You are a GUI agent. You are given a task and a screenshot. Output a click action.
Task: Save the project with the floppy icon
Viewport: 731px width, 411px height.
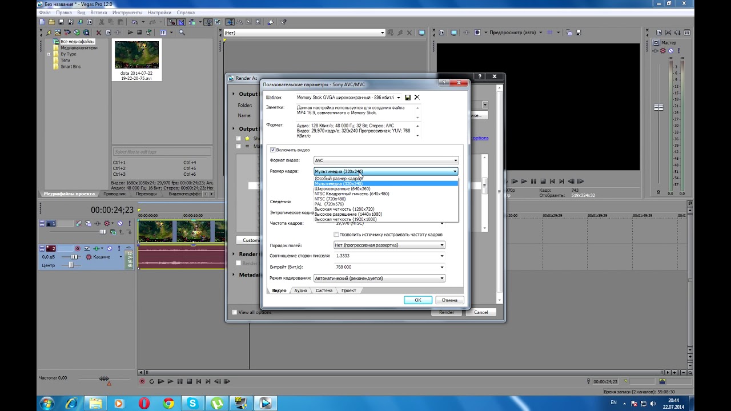[x=61, y=22]
